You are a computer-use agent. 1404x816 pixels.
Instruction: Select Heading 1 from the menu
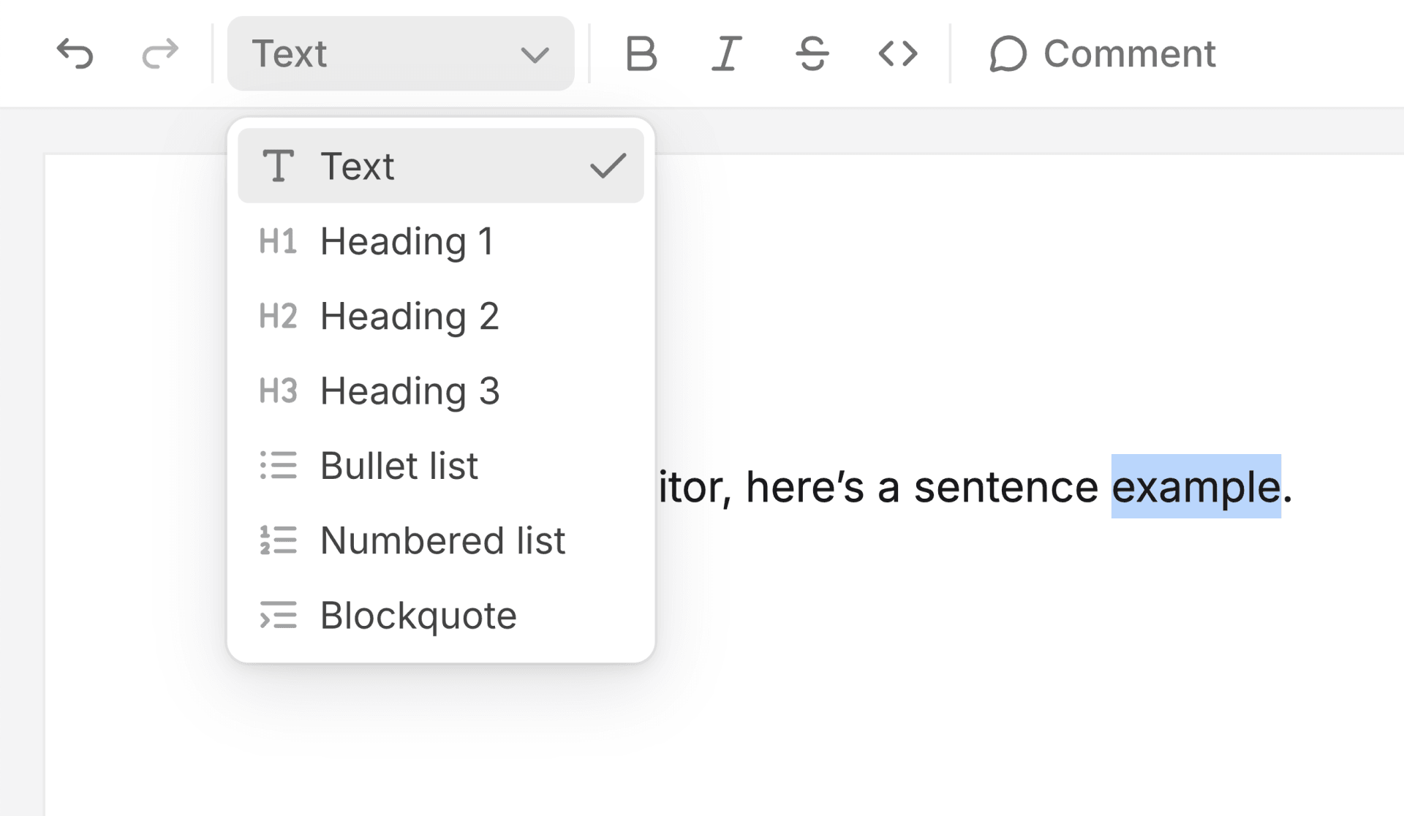[408, 241]
